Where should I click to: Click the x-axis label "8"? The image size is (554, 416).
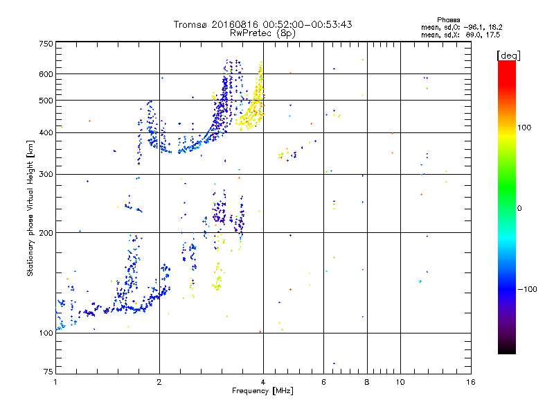(367, 382)
